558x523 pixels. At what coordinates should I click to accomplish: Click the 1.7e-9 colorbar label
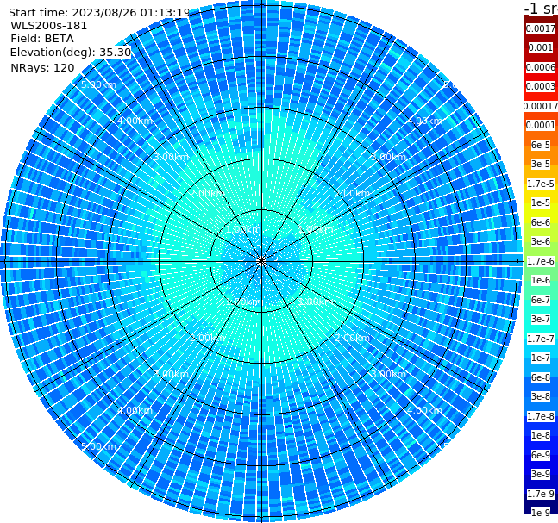pos(541,494)
